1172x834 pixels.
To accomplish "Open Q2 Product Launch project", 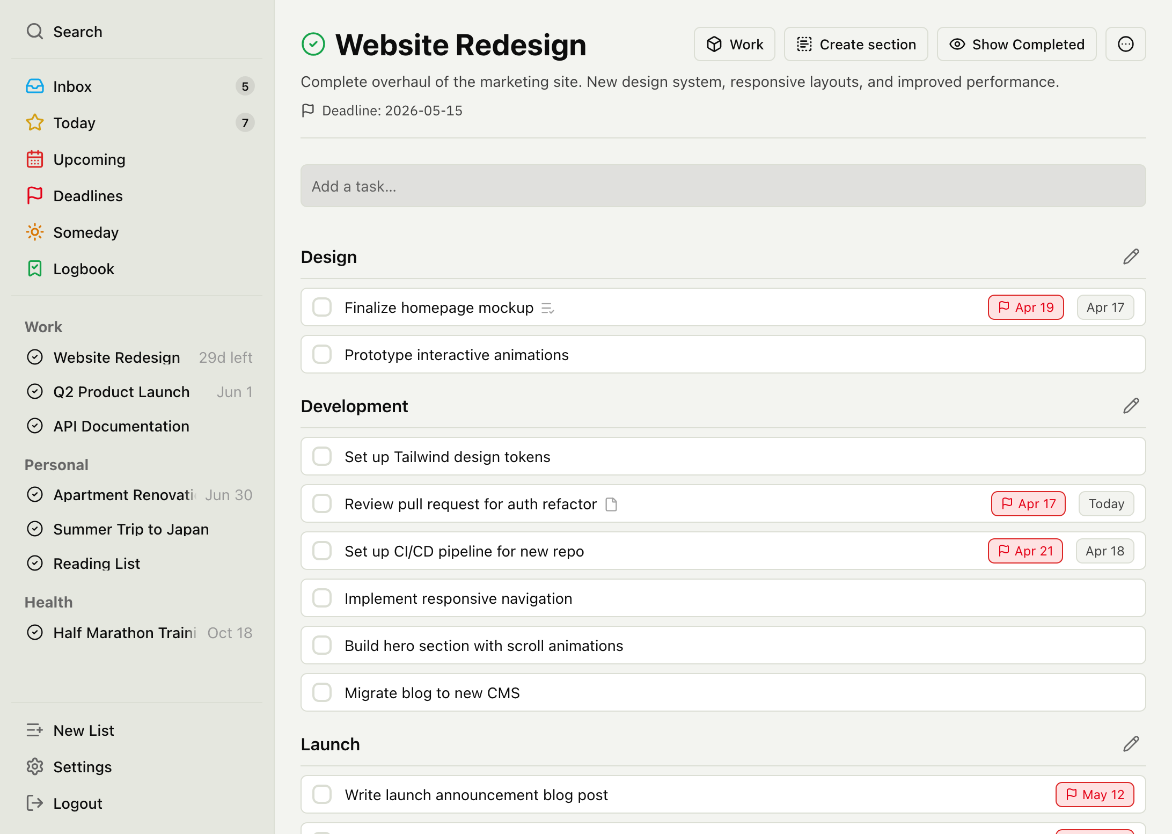I will pos(137,392).
